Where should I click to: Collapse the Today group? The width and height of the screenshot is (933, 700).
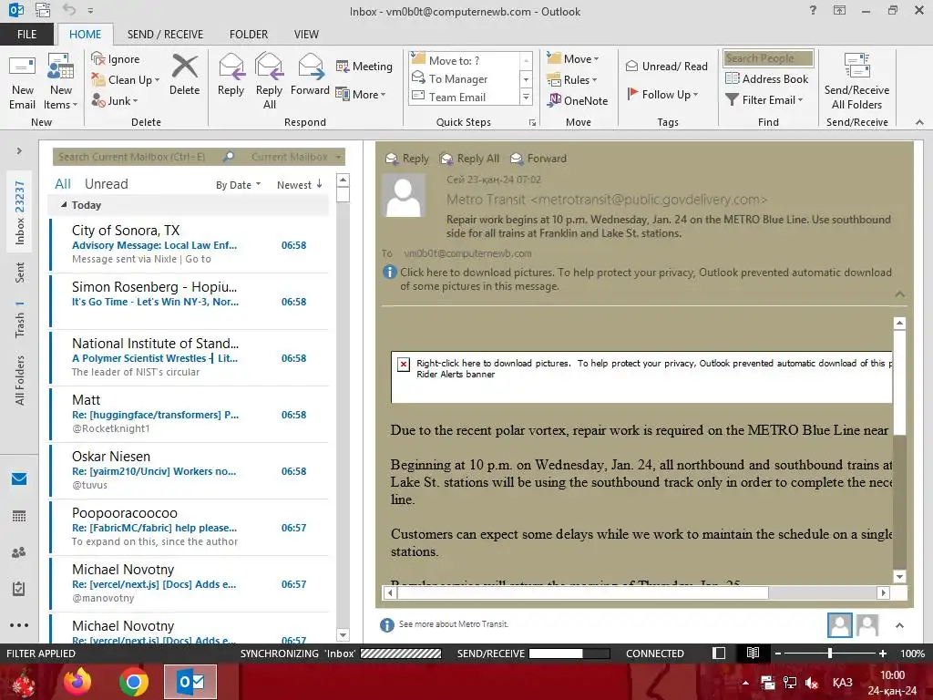[x=64, y=205]
